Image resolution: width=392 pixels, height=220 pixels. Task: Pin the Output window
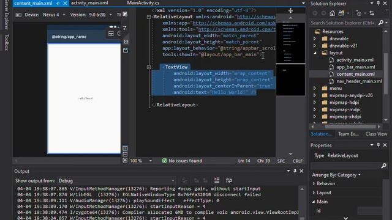(295, 171)
